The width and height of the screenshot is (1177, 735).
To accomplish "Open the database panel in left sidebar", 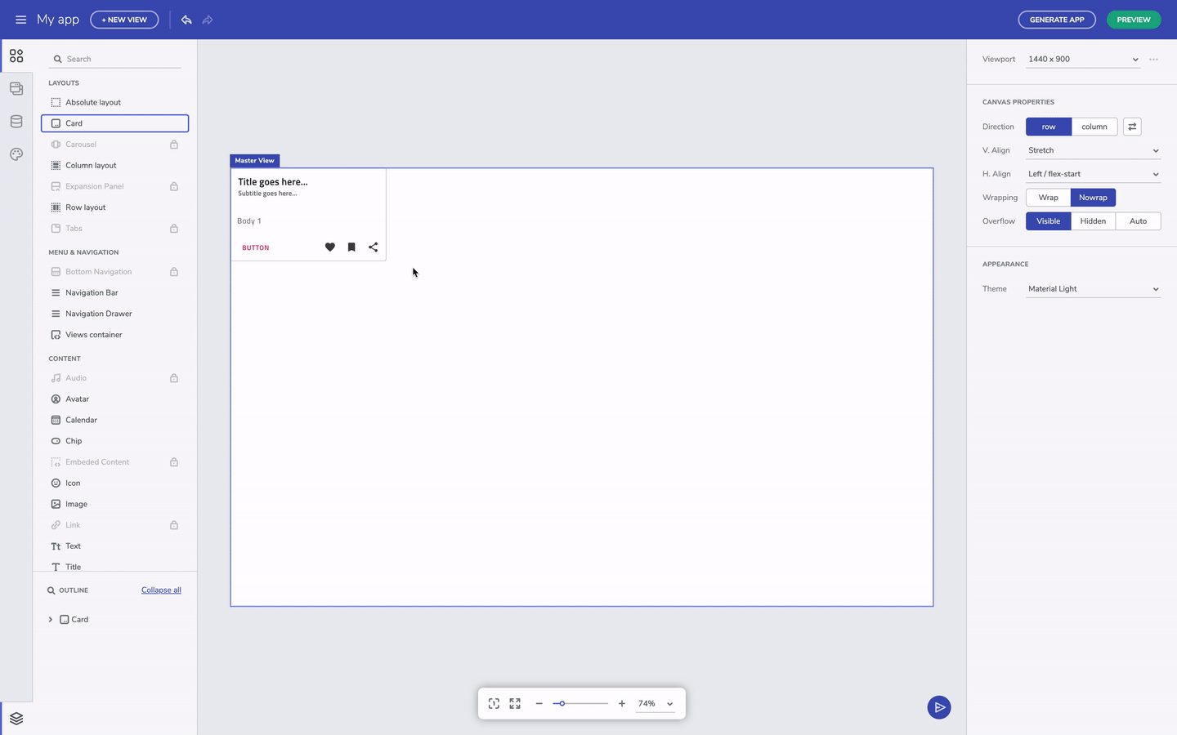I will click(x=16, y=121).
